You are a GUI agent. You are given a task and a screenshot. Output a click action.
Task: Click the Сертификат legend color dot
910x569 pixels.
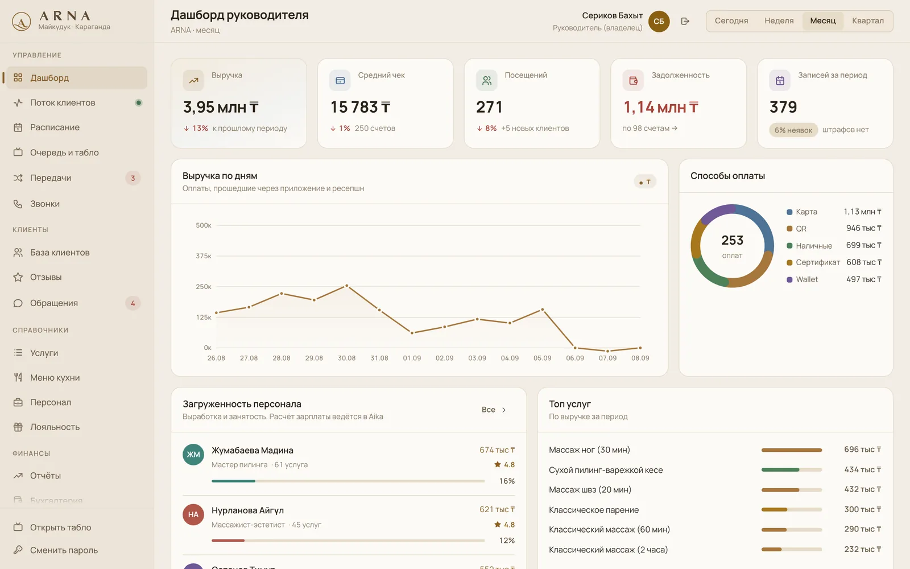click(789, 263)
